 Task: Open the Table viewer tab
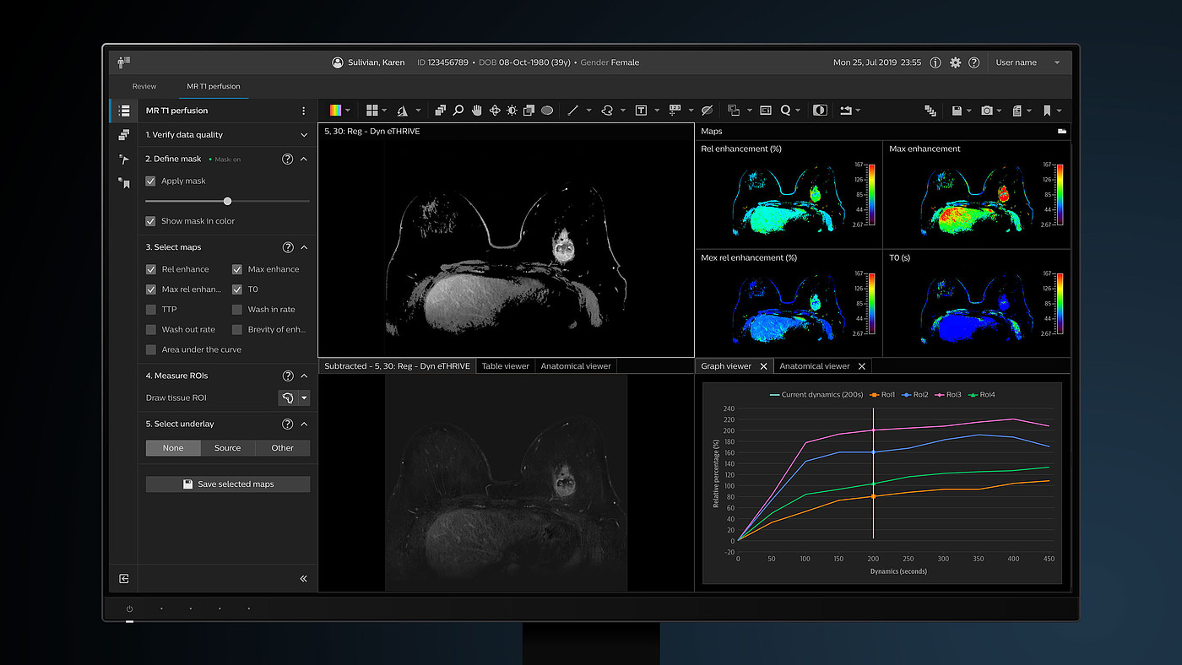pyautogui.click(x=506, y=366)
